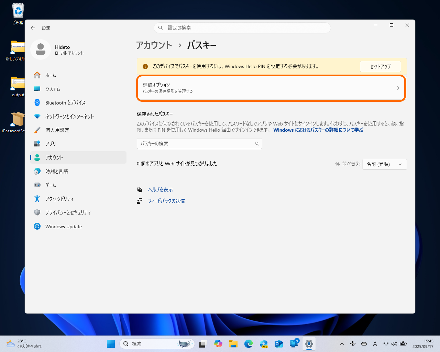Click the Windows におけるパスキーの詳細 learn link
The width and height of the screenshot is (440, 352).
(318, 130)
